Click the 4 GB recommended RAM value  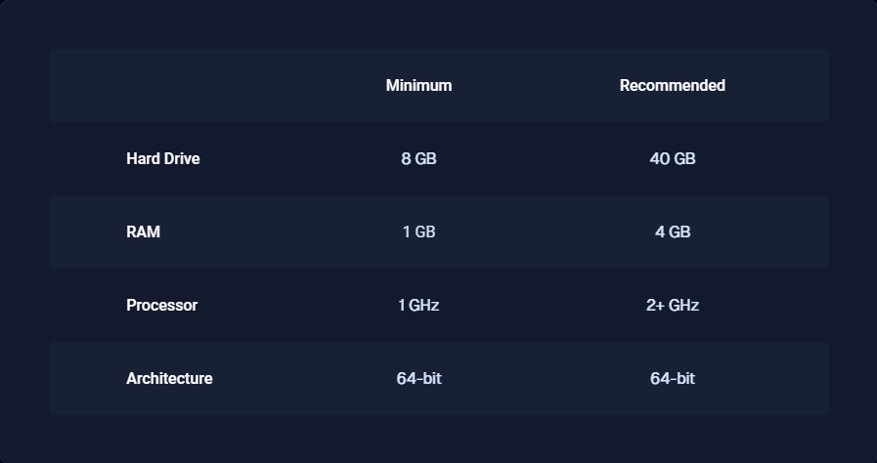click(673, 231)
